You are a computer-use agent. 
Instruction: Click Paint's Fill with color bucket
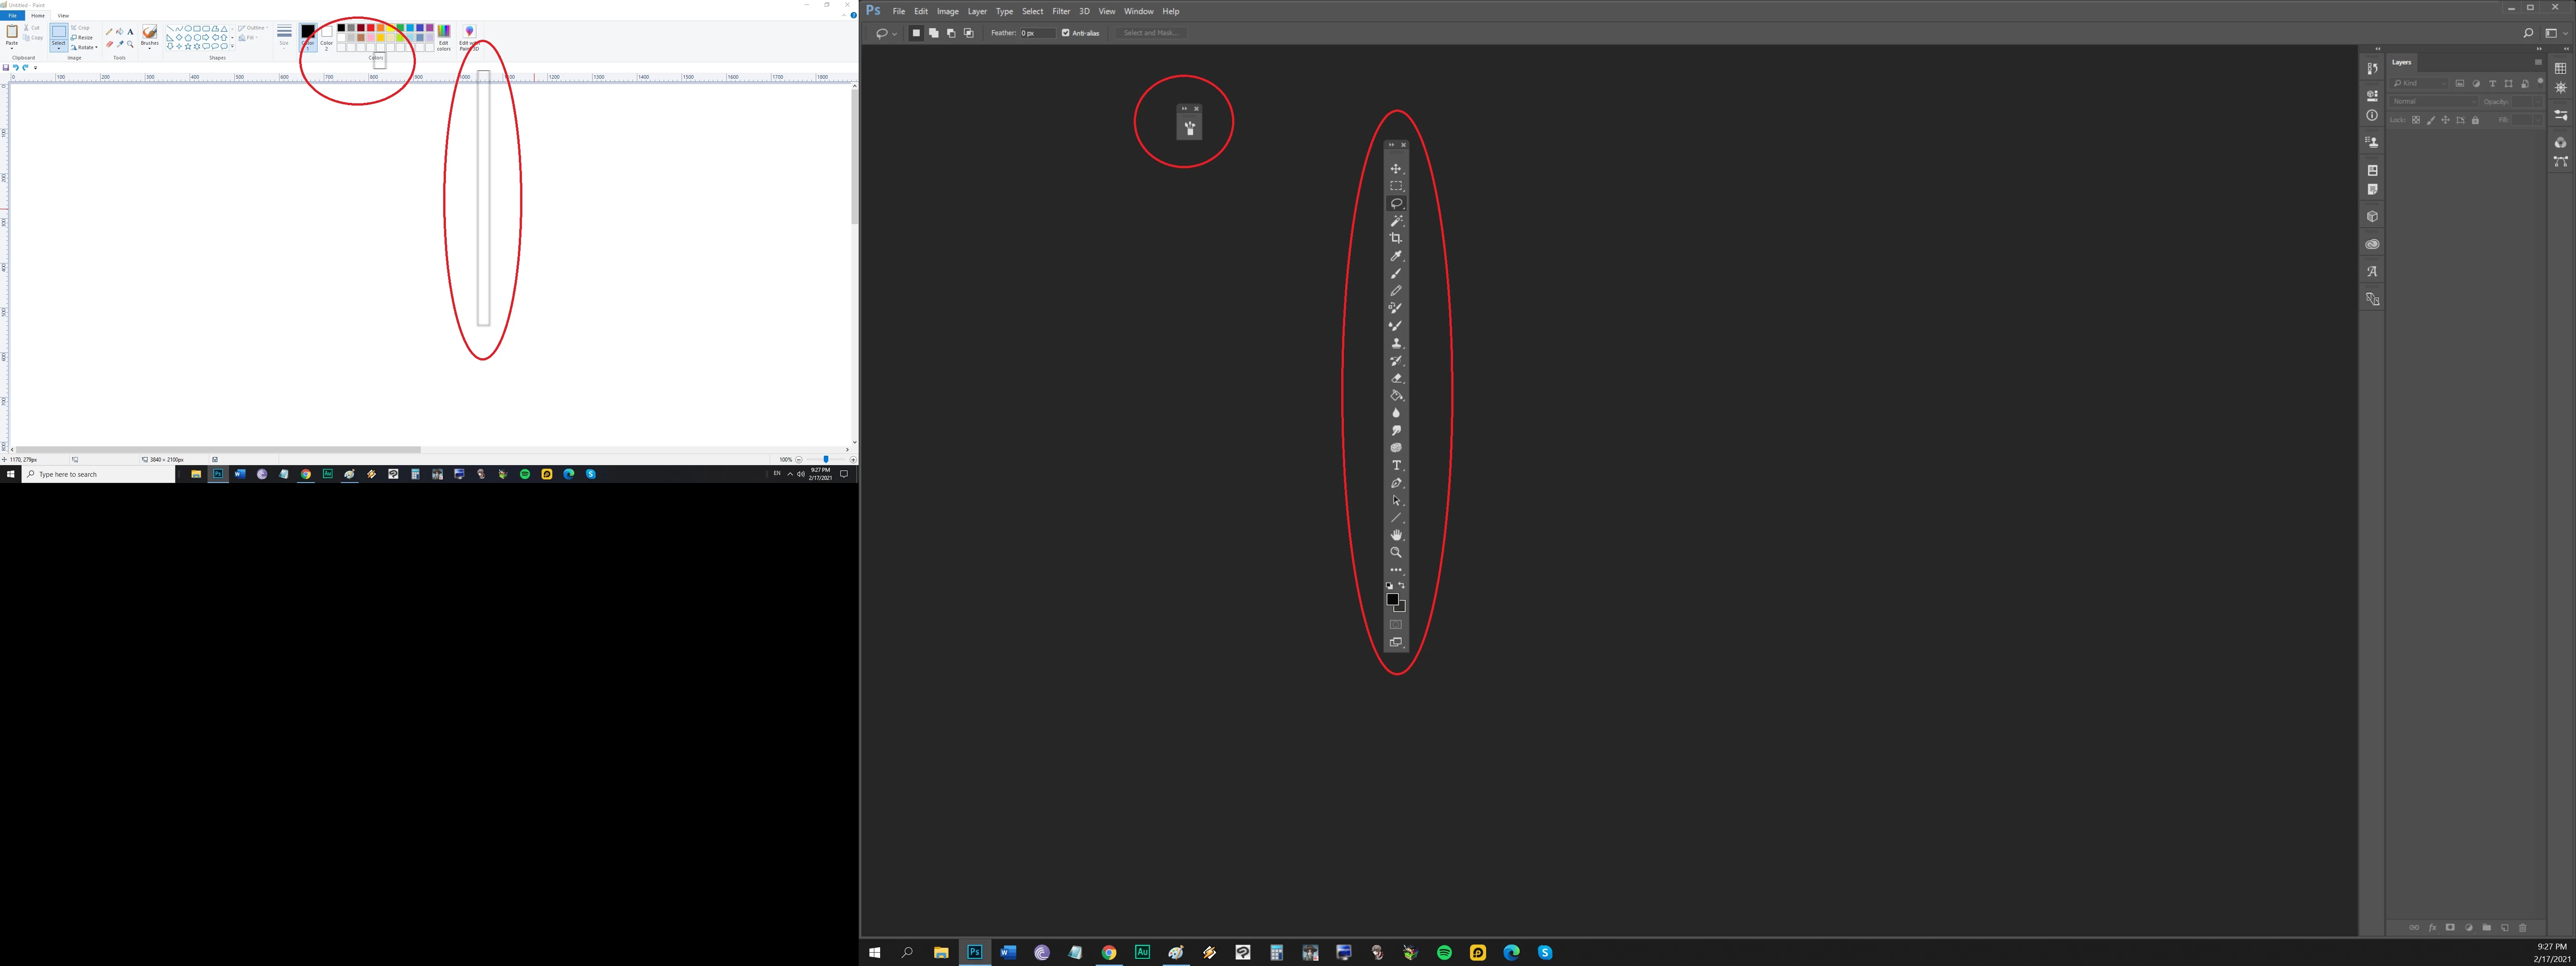coord(120,32)
